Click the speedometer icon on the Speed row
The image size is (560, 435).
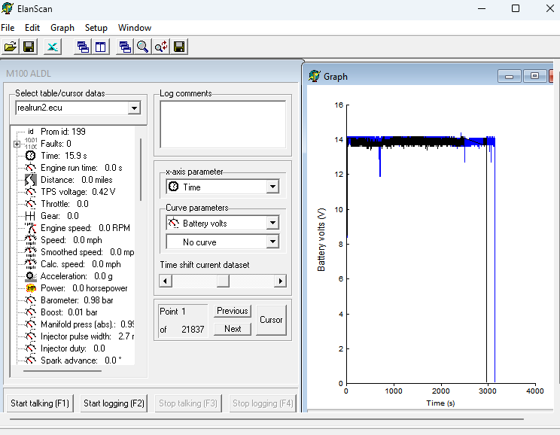[31, 240]
